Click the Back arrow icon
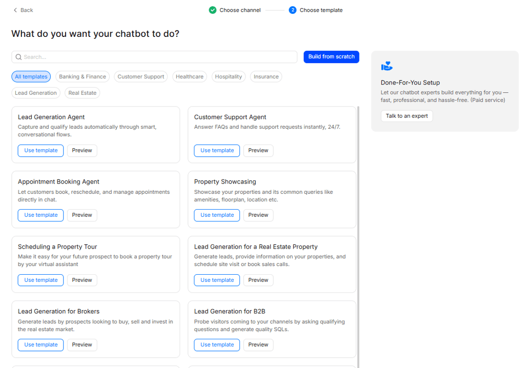 pos(15,10)
